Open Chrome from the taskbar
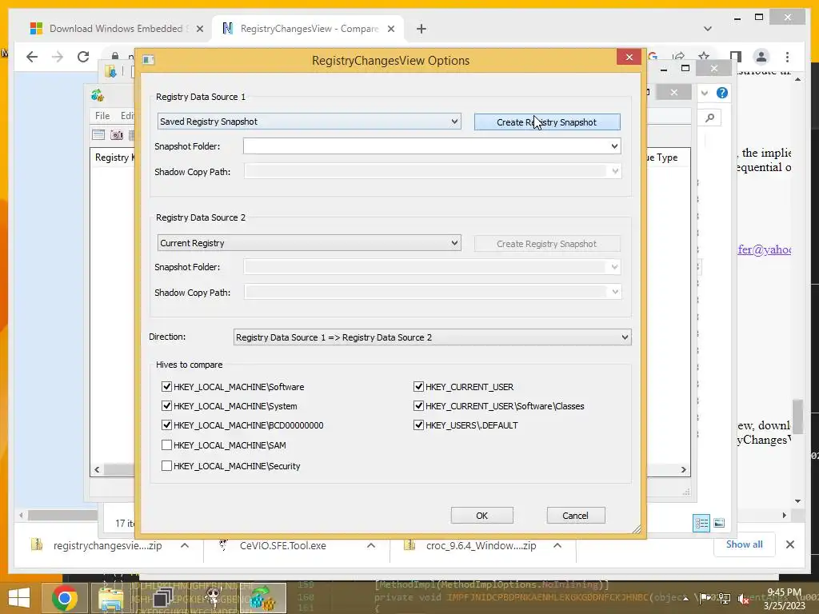The width and height of the screenshot is (819, 614). tap(65, 598)
